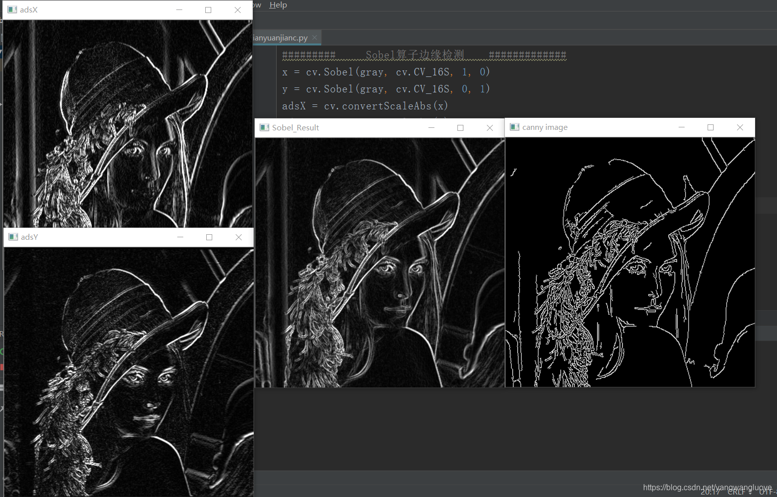Open the CRLF line separator dropdown
This screenshot has height=497, width=777.
[x=740, y=492]
